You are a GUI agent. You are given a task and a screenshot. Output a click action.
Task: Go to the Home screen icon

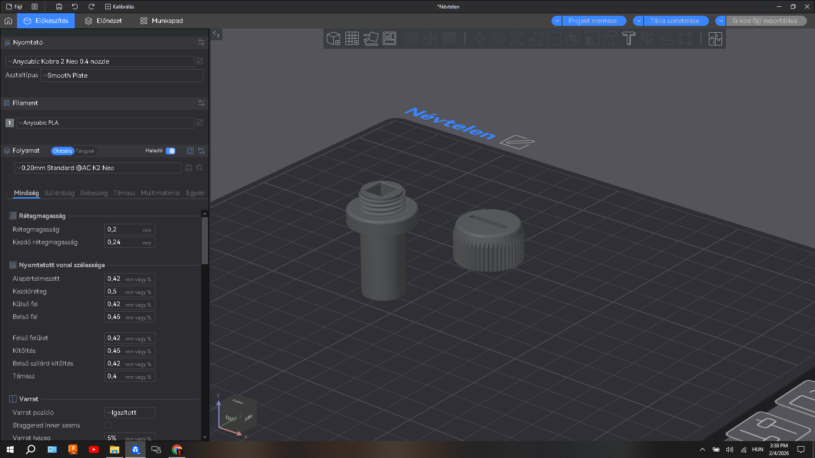tap(8, 21)
